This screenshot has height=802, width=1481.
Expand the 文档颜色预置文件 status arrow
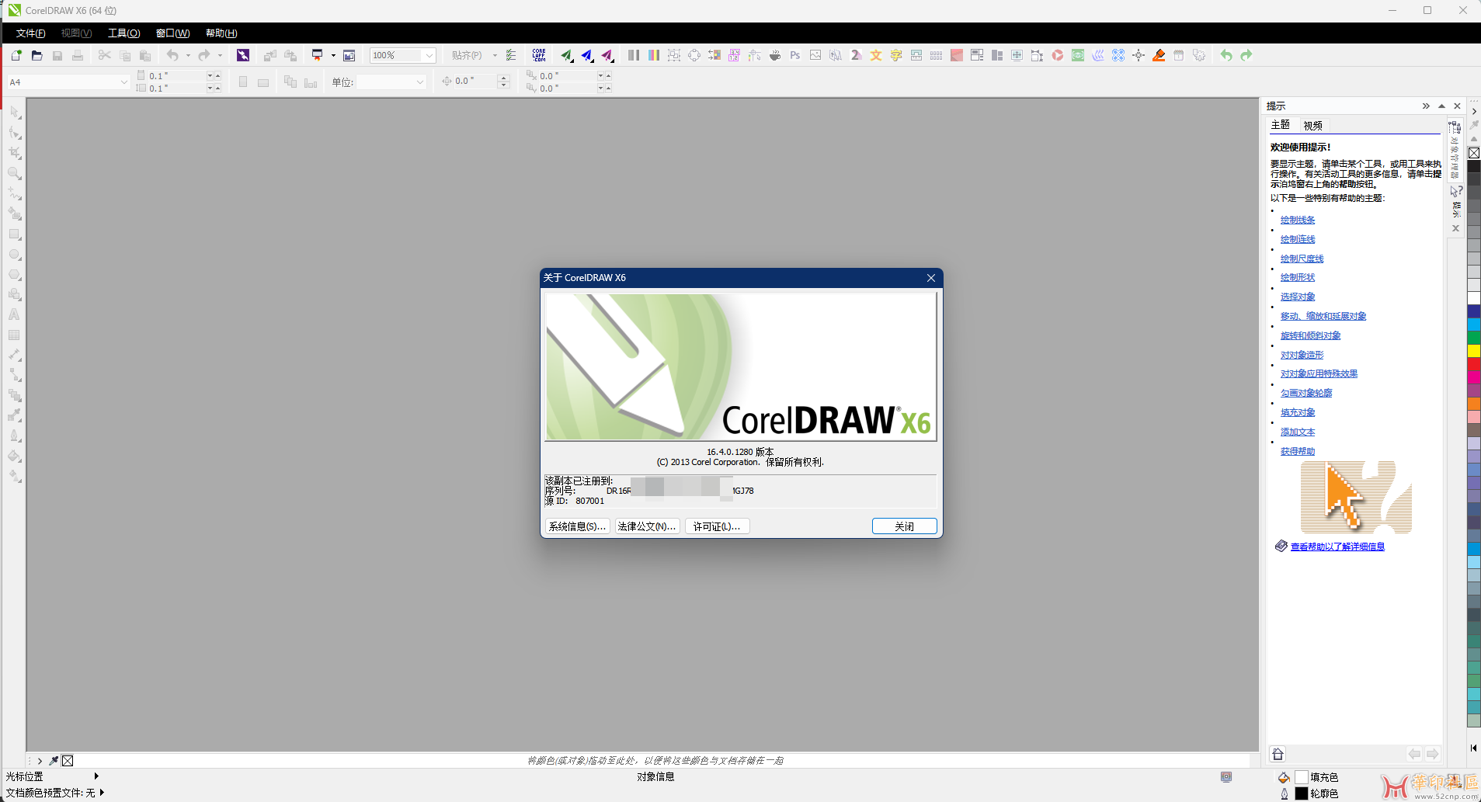pyautogui.click(x=102, y=792)
